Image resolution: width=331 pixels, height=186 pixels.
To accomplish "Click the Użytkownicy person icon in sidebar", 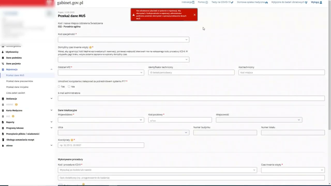I will coord(3,52).
